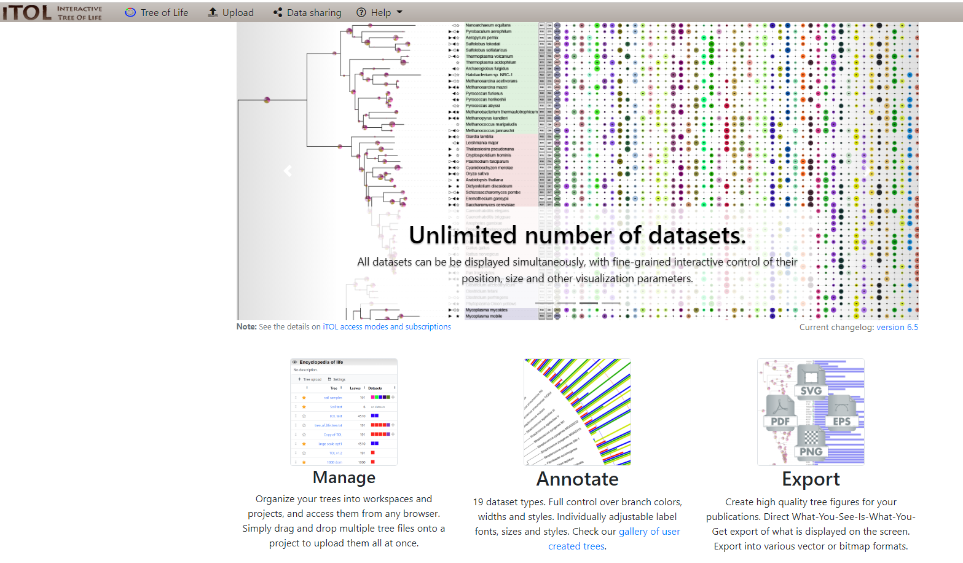Click the previous slide arrow on the carousel
This screenshot has width=963, height=563.
tap(288, 170)
